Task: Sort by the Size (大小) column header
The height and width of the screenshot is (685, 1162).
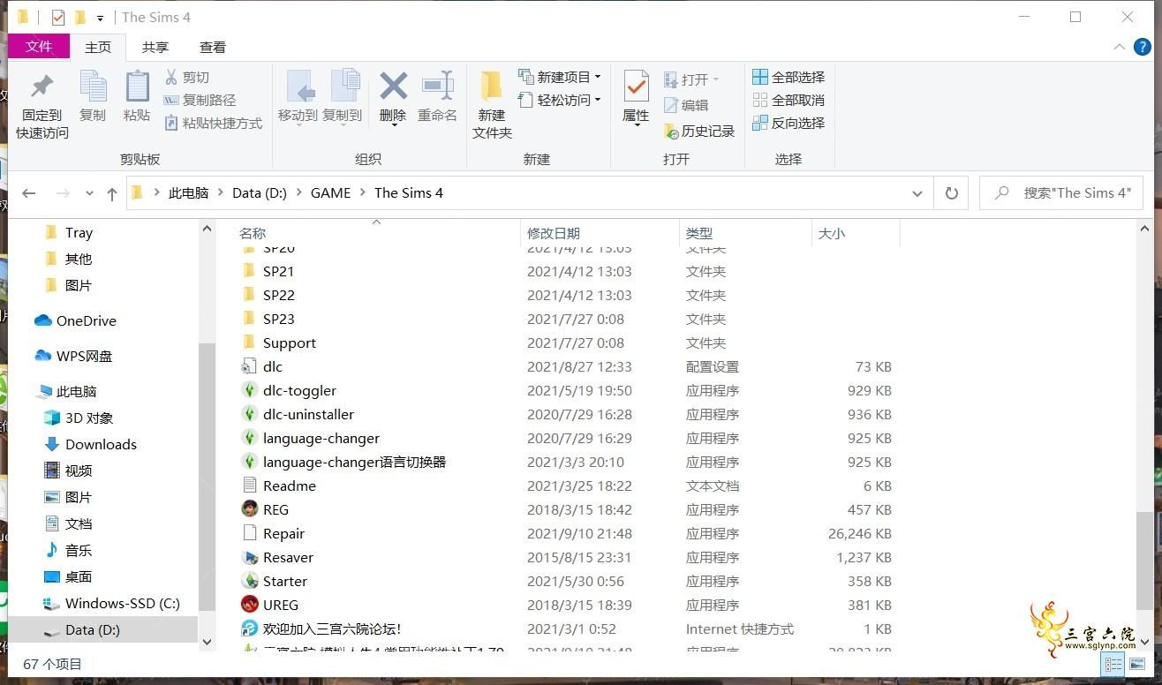Action: point(832,233)
